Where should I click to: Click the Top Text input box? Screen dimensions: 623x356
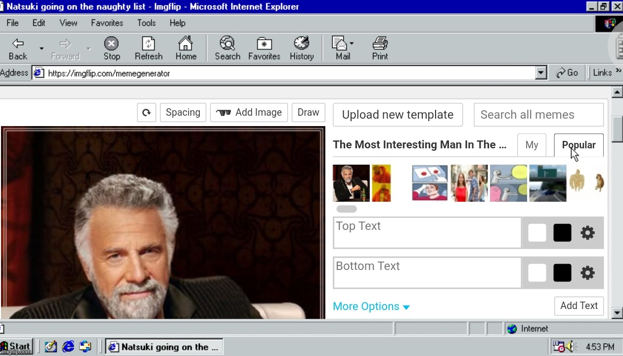pyautogui.click(x=427, y=232)
